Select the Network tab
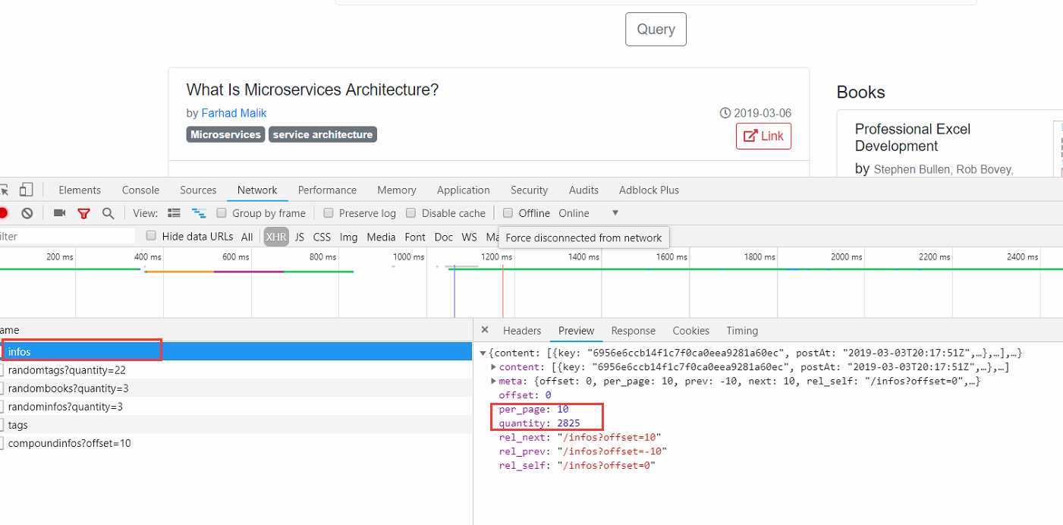 click(257, 190)
